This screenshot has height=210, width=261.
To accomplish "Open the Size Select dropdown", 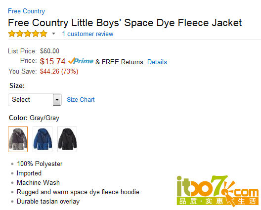I will coord(35,100).
